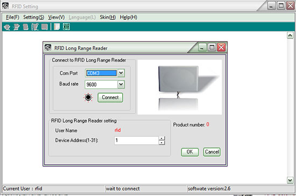Click 'softwate version:2.6' status bar text
Image resolution: width=296 pixels, height=196 pixels.
(209, 188)
